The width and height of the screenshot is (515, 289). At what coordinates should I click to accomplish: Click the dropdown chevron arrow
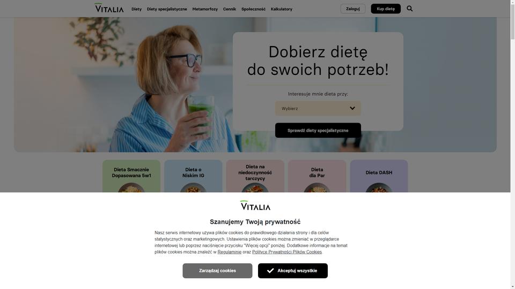pos(352,109)
